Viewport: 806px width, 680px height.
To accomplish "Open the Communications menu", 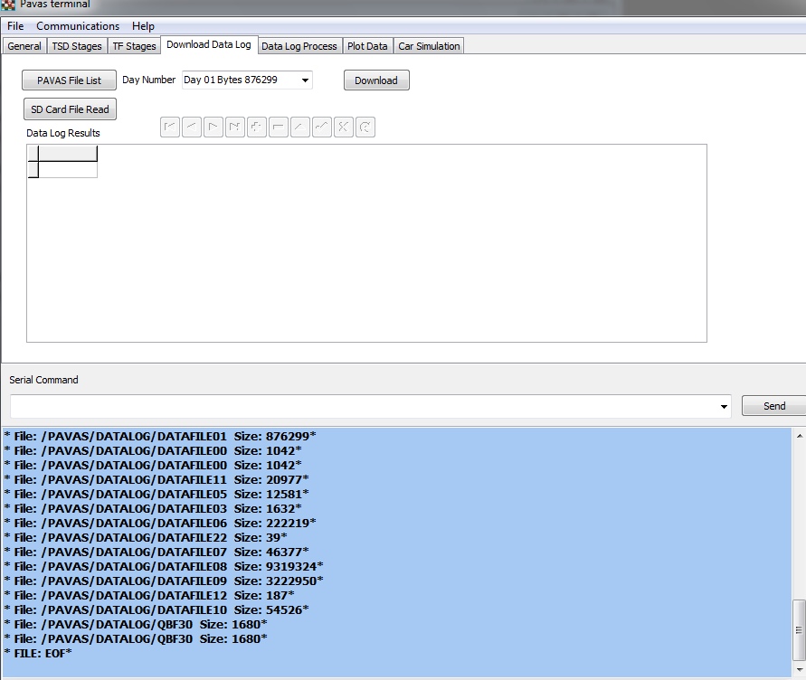I will point(78,26).
